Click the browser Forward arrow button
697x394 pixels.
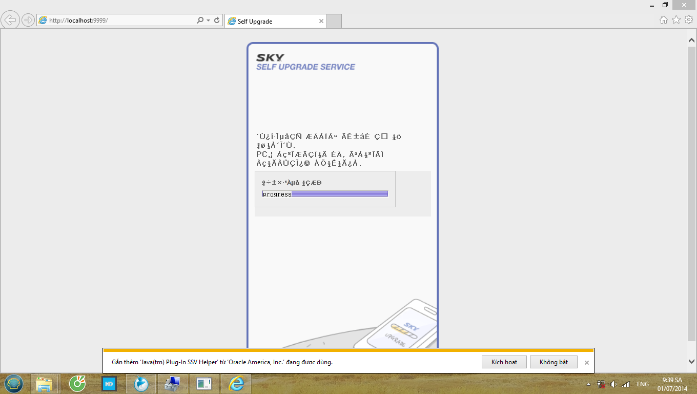point(28,21)
